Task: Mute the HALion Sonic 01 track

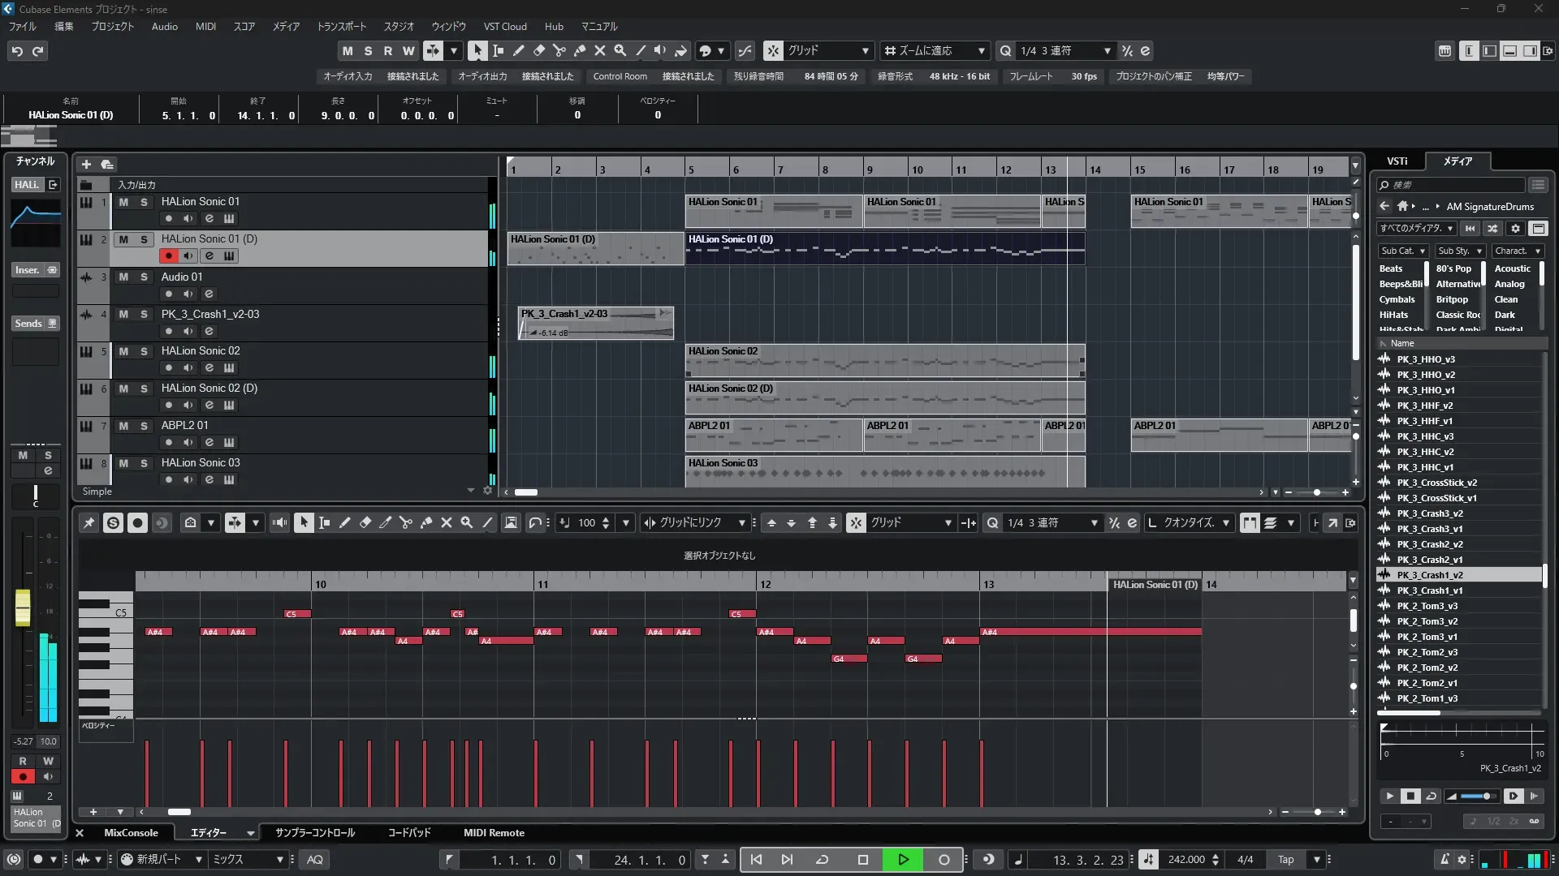Action: pos(123,202)
